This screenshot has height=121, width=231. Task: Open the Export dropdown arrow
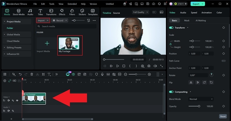pos(203,4)
